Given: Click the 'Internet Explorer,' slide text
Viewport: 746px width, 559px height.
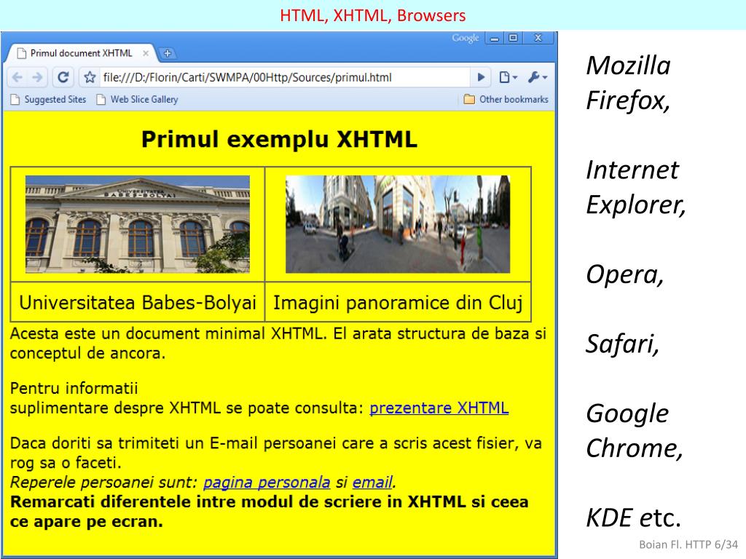Looking at the screenshot, I should pos(636,187).
